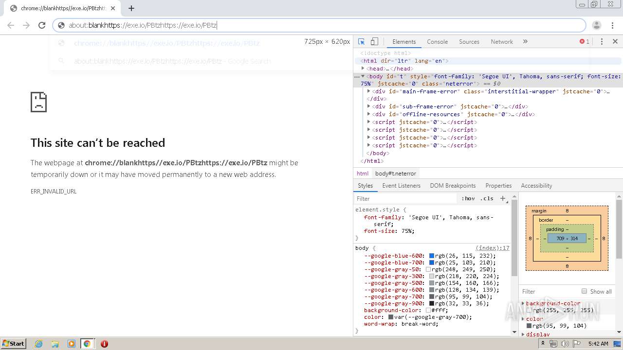Image resolution: width=623 pixels, height=350 pixels.
Task: Add new style rule with plus icon
Action: click(x=503, y=198)
